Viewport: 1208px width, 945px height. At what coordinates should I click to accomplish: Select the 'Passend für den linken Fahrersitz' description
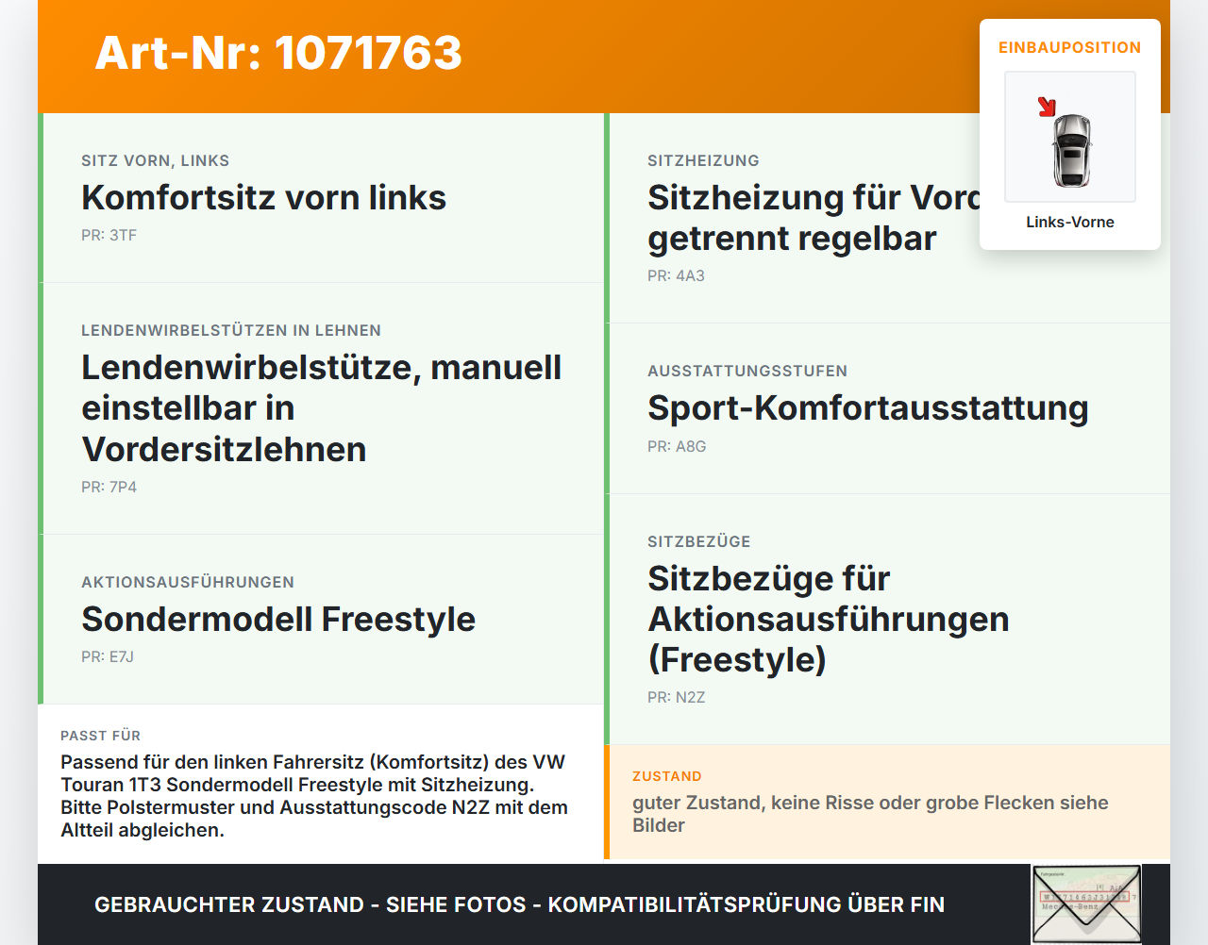314,796
